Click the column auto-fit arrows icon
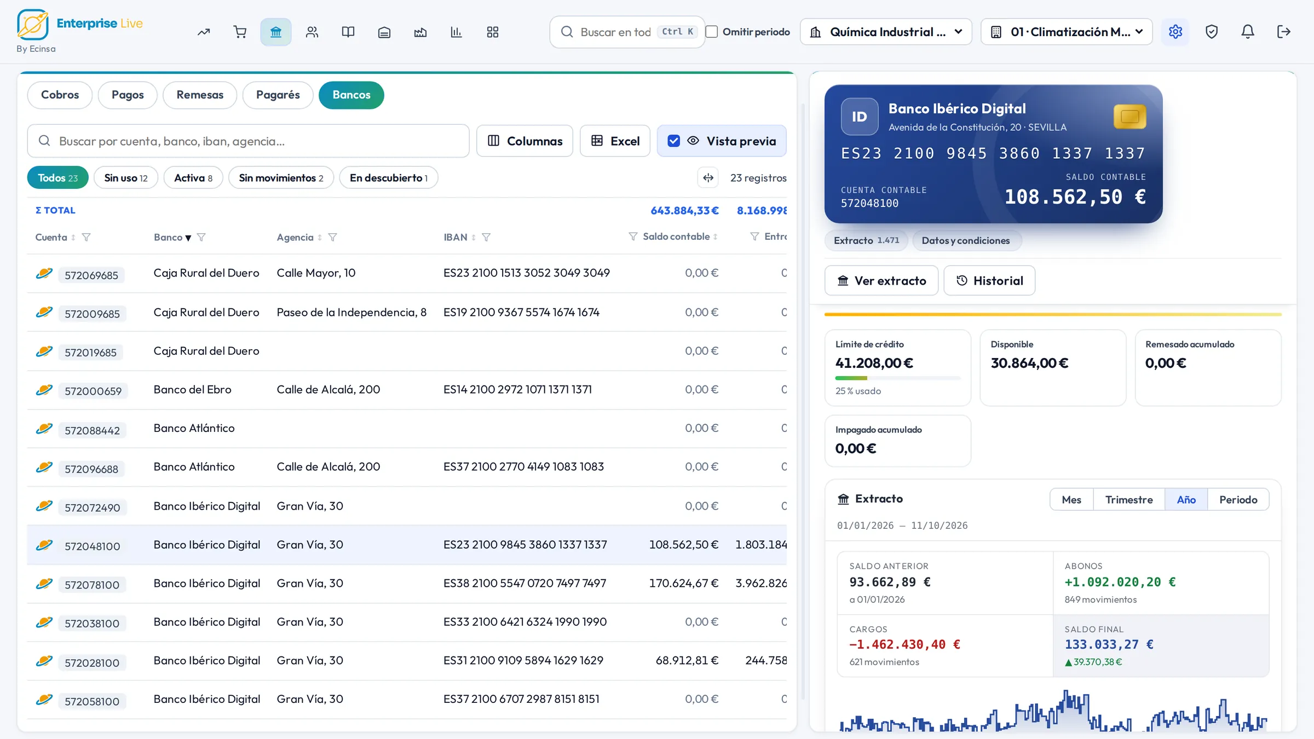Image resolution: width=1314 pixels, height=739 pixels. (708, 178)
